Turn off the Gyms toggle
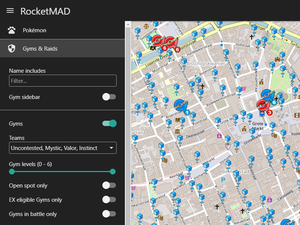300x225 pixels. [x=109, y=123]
